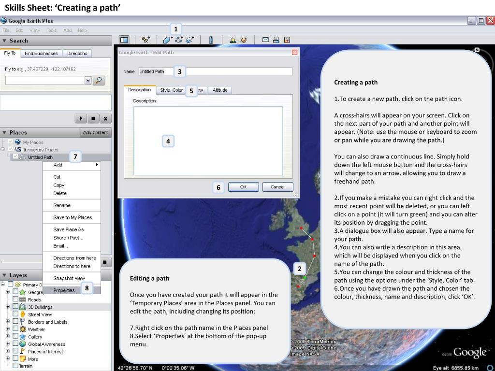495x371 pixels.
Task: Click the Weather sun icon in Layers
Action: tap(23, 329)
